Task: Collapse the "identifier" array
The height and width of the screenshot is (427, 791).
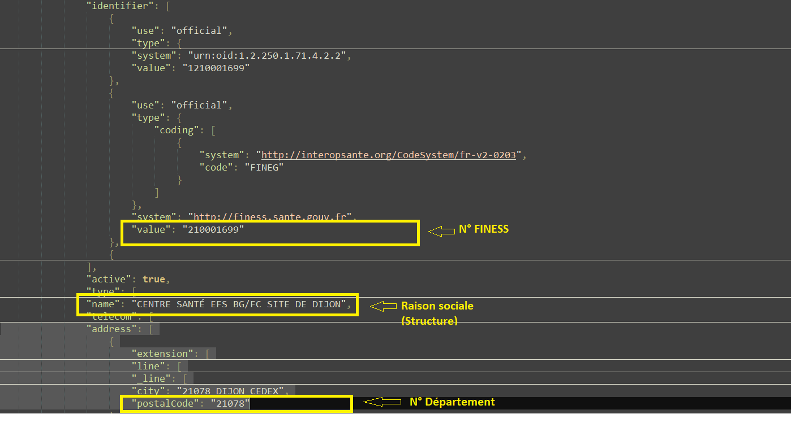Action: (167, 6)
